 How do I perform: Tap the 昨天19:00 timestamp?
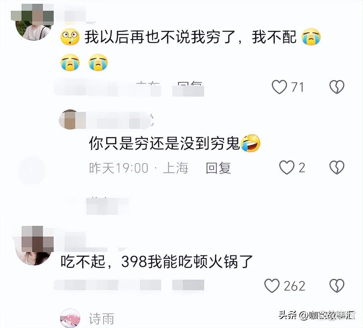119,168
